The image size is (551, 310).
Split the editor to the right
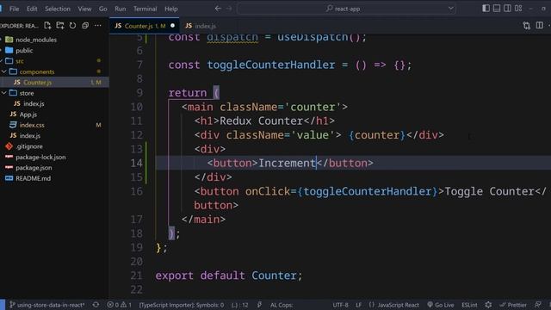click(540, 25)
